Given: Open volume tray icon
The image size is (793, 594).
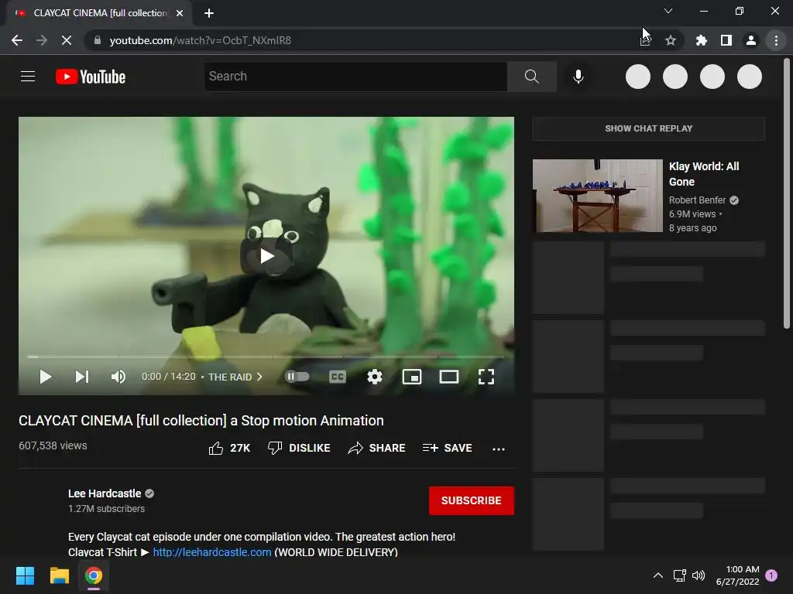Looking at the screenshot, I should coord(699,575).
